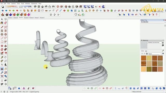
Task: Pick the Walk footprints tool
Action: pos(2,84)
